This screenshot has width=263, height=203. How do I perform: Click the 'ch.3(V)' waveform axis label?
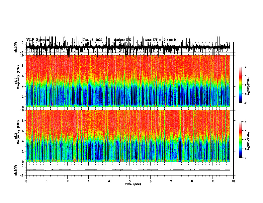tap(16, 170)
